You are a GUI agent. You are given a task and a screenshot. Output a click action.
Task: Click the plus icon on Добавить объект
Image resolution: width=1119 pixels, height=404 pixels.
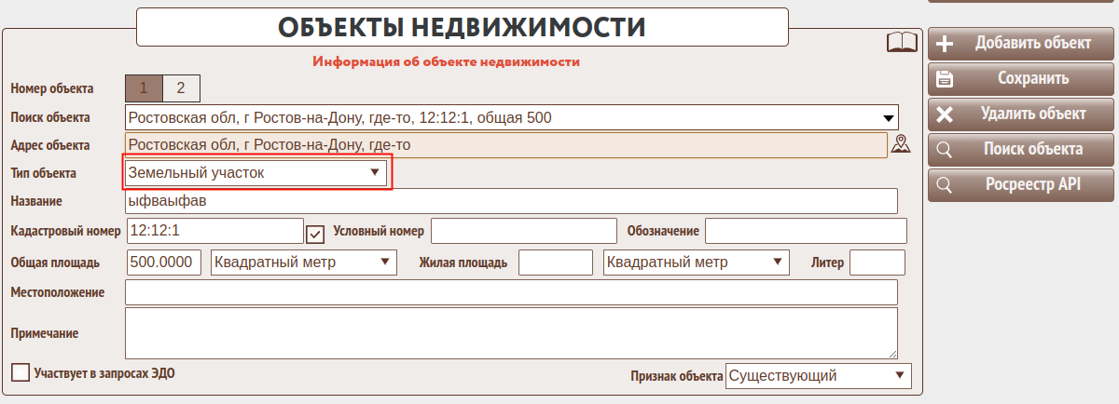(x=945, y=44)
